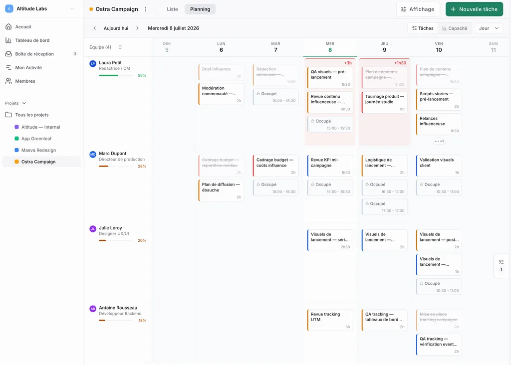Click the inbox badge showing 3
Screen dimensions: 511x365
point(75,54)
